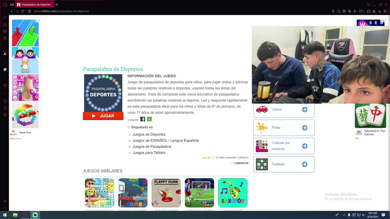Open Pasapalabra Deportes game thumbnail
This screenshot has width=390, height=219.
[103, 93]
